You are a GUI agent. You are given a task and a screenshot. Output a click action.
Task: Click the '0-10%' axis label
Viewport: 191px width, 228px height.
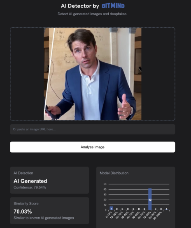pos(109,214)
